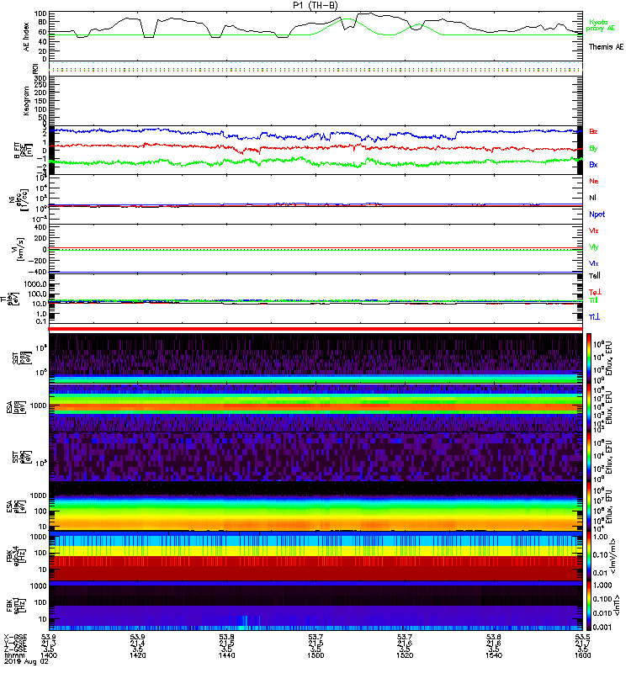Click the ESA electrons Eflux color bar
The width and height of the screenshot is (631, 673).
pos(589,506)
